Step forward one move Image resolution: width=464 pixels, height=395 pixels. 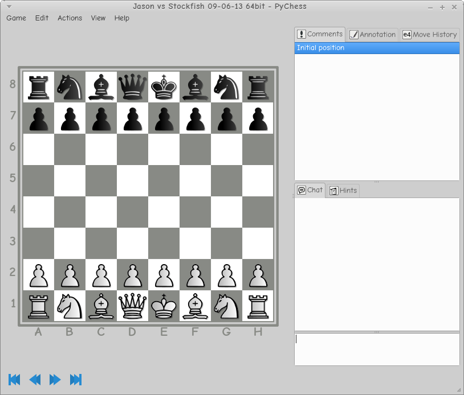click(55, 380)
